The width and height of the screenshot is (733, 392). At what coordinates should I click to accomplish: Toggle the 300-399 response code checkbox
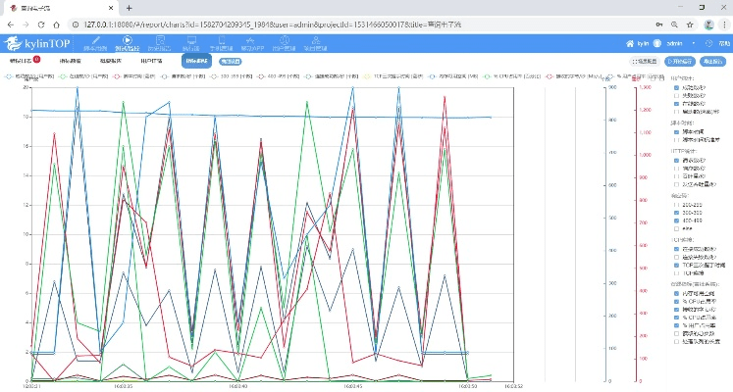coord(674,212)
